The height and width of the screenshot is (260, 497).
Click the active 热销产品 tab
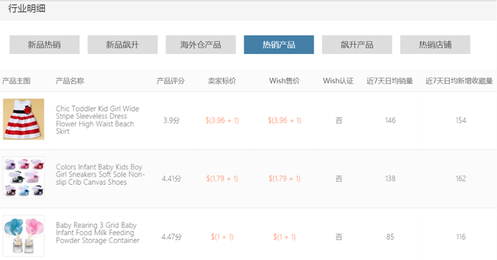tap(279, 45)
